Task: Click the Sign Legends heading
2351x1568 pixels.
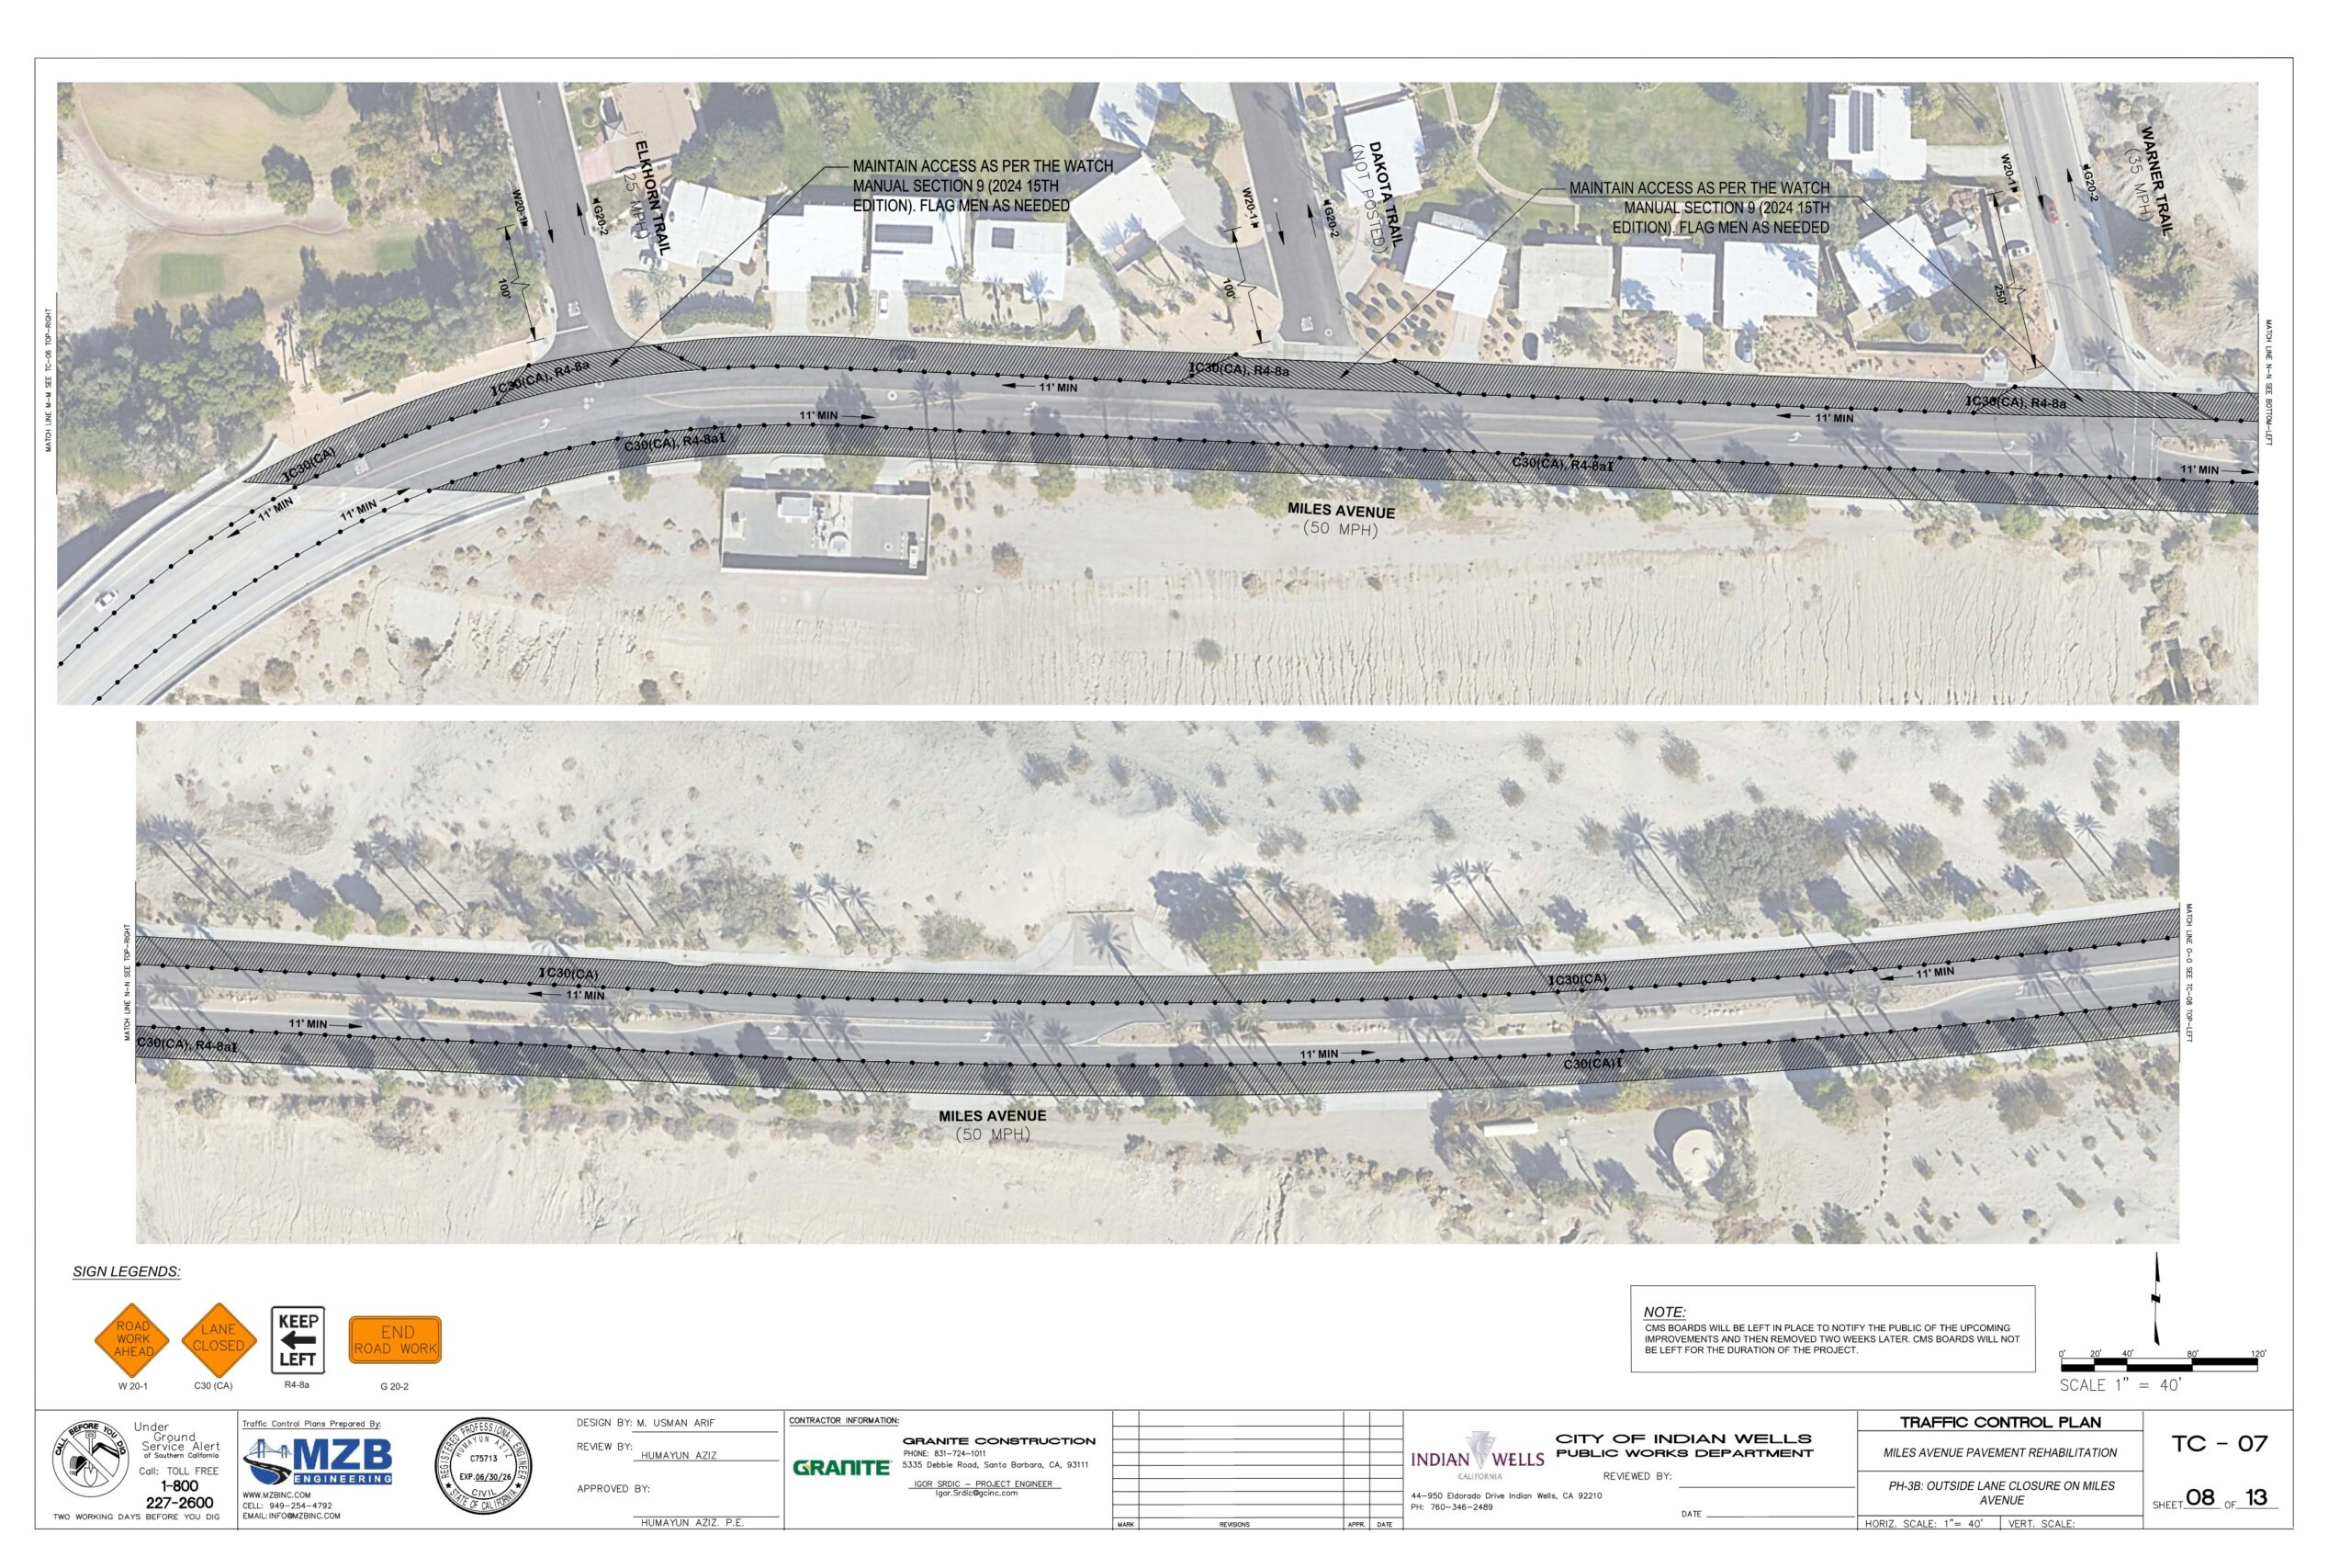Action: pyautogui.click(x=127, y=1272)
